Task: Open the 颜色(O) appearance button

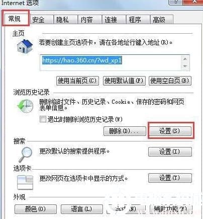Action: pyautogui.click(x=36, y=209)
